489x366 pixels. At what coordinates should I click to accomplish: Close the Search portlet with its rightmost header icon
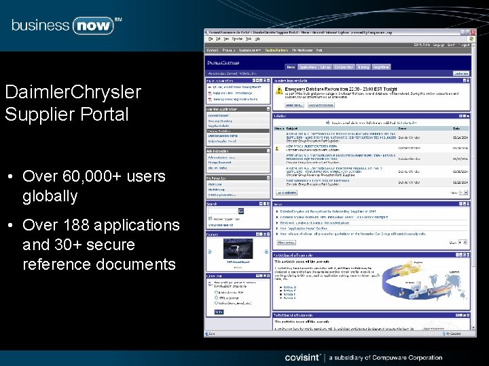[x=268, y=204]
